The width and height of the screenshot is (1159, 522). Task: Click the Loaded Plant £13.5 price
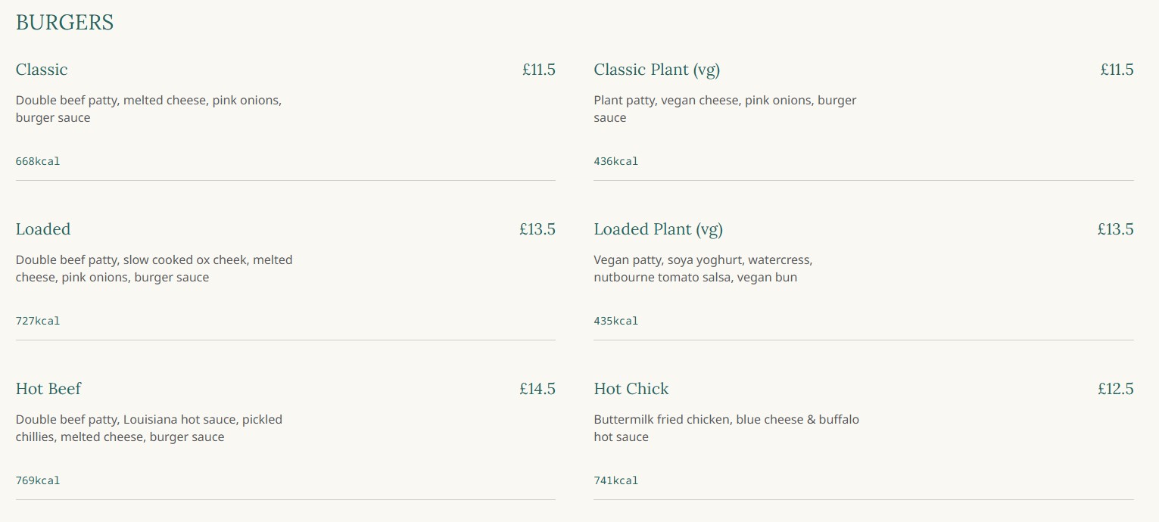[1115, 229]
